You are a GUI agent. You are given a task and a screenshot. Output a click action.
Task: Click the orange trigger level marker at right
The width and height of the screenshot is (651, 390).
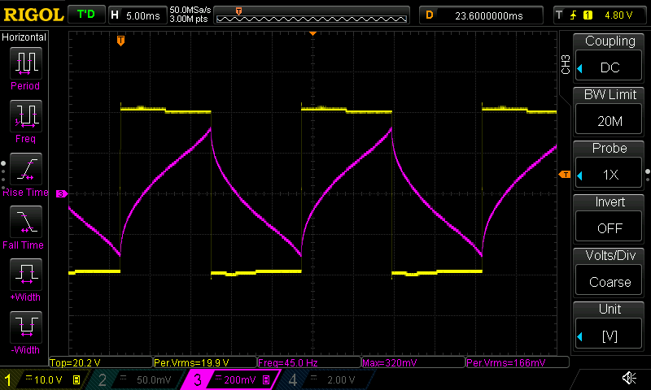coord(565,175)
